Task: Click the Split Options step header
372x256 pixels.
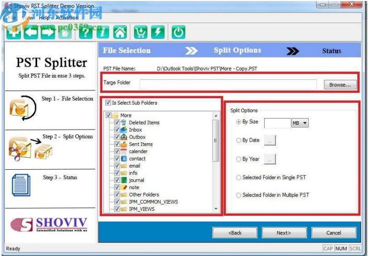Action: pyautogui.click(x=237, y=50)
